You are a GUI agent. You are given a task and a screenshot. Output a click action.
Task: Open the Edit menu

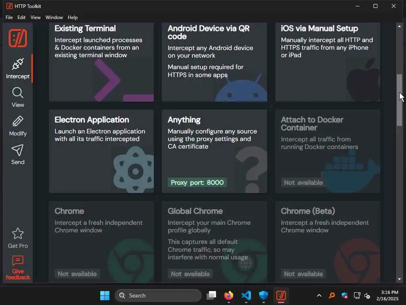[x=21, y=17]
